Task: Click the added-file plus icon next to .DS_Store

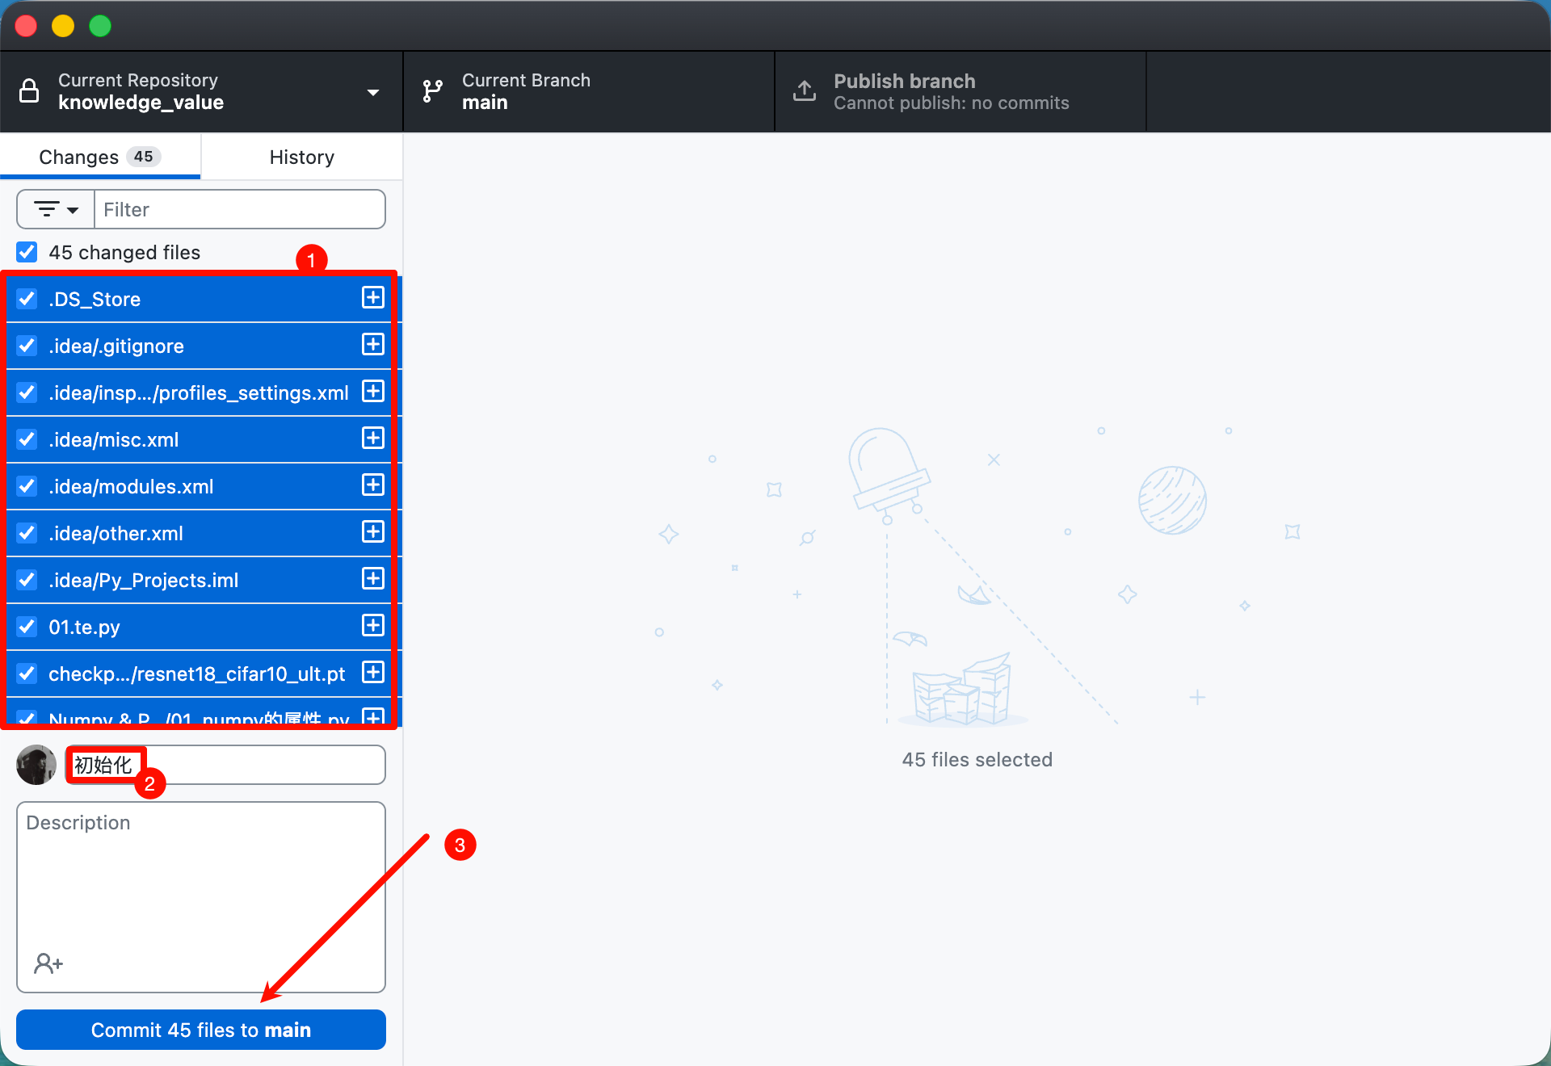Action: click(372, 298)
